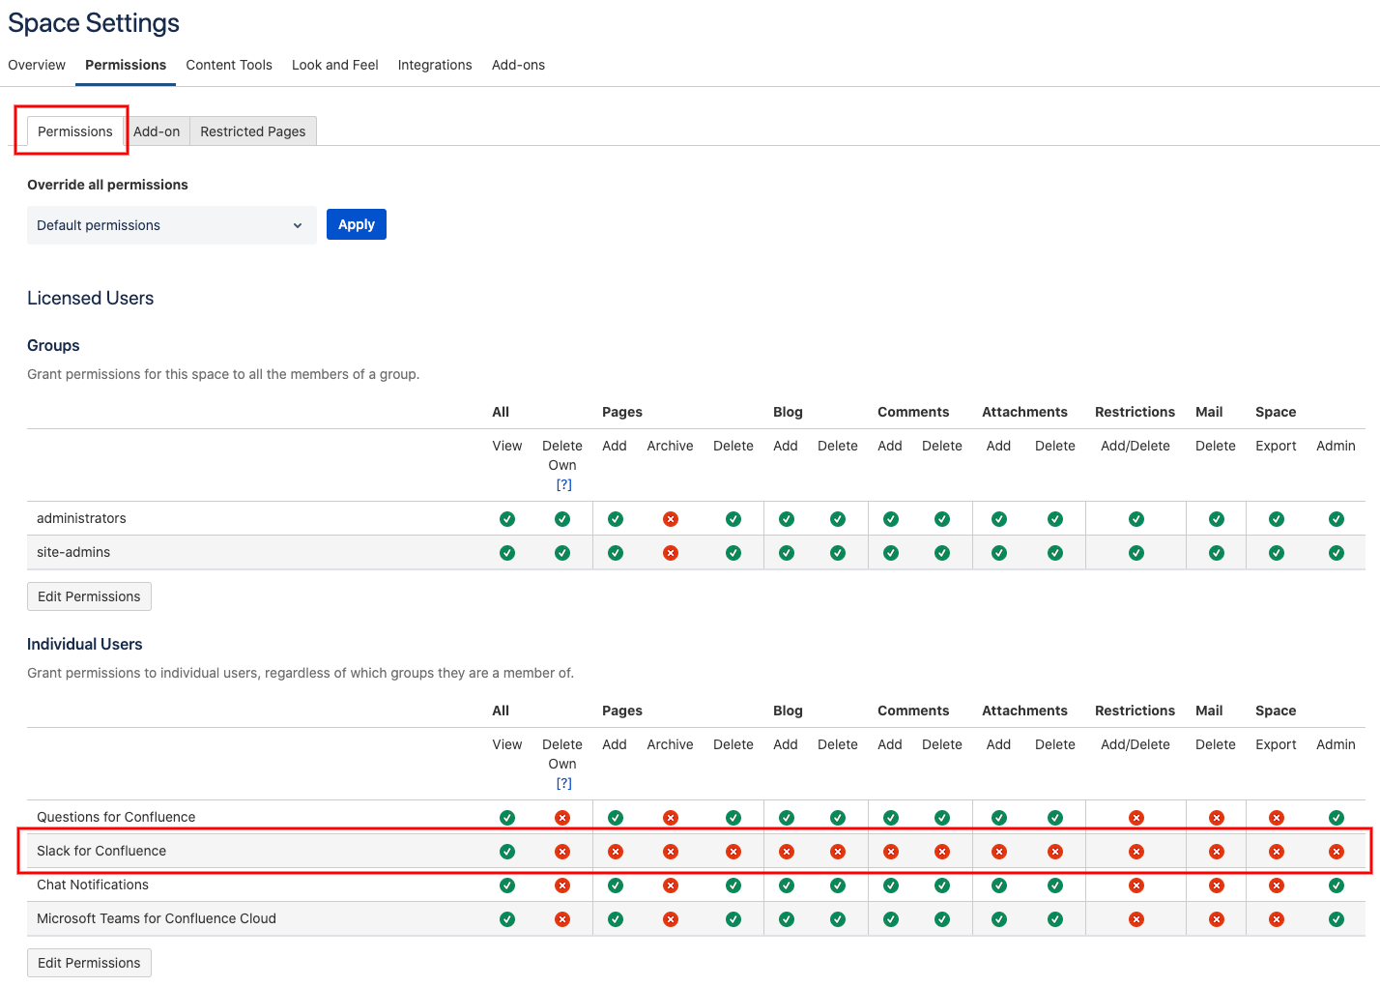Click the Apply button

click(356, 223)
